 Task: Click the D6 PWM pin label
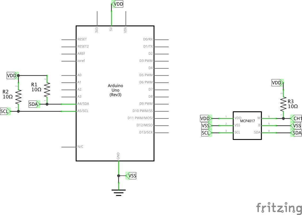146,82
